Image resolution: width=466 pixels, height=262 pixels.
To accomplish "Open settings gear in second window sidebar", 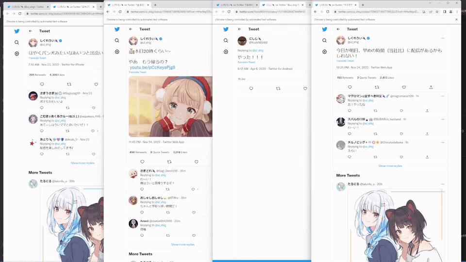I will pos(117,52).
